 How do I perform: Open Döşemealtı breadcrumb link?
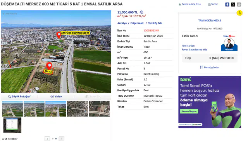point(137,23)
